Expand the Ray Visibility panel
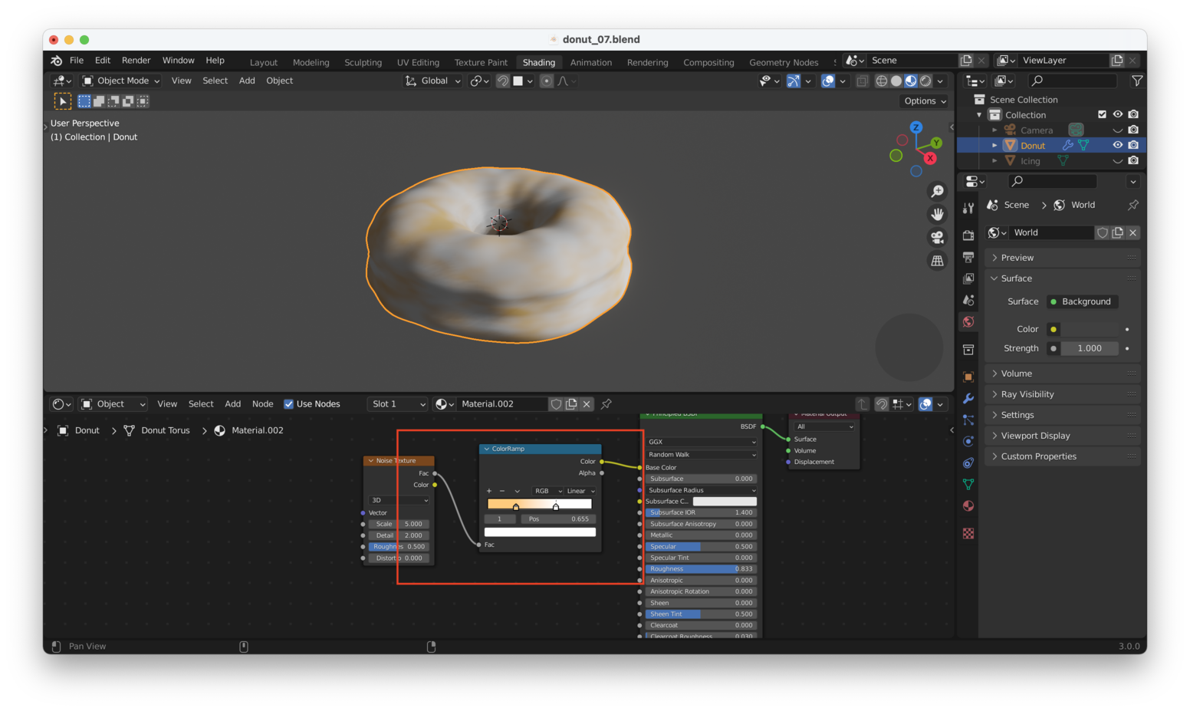Viewport: 1190px width, 711px height. pyautogui.click(x=1027, y=394)
